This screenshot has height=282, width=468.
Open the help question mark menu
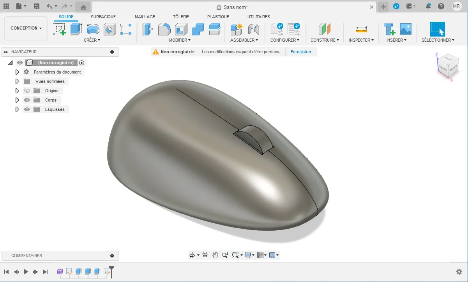point(441,6)
